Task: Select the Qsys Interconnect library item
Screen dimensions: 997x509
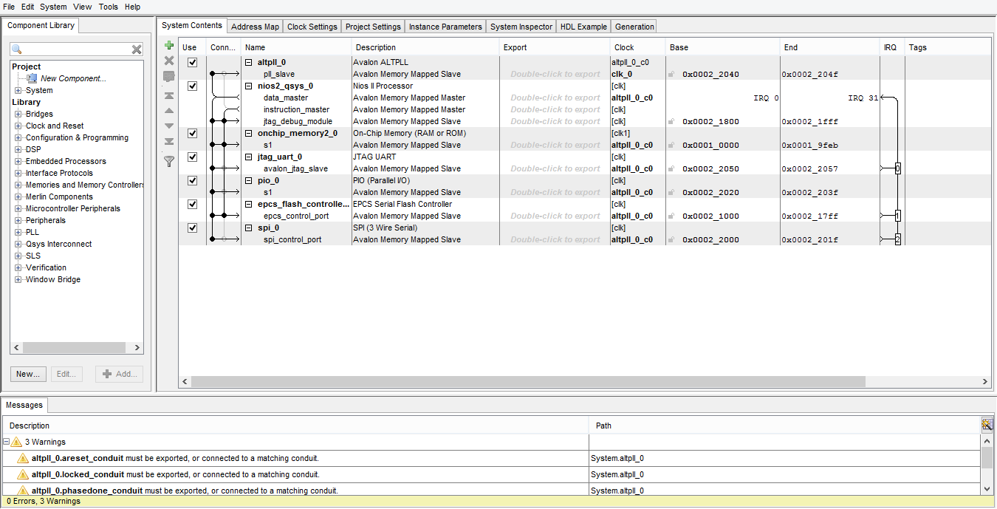Action: (x=58, y=244)
